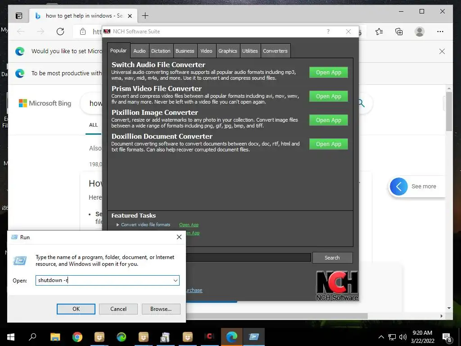Viewport: 461px width, 346px height.
Task: Open the Utilities tab
Action: [250, 51]
